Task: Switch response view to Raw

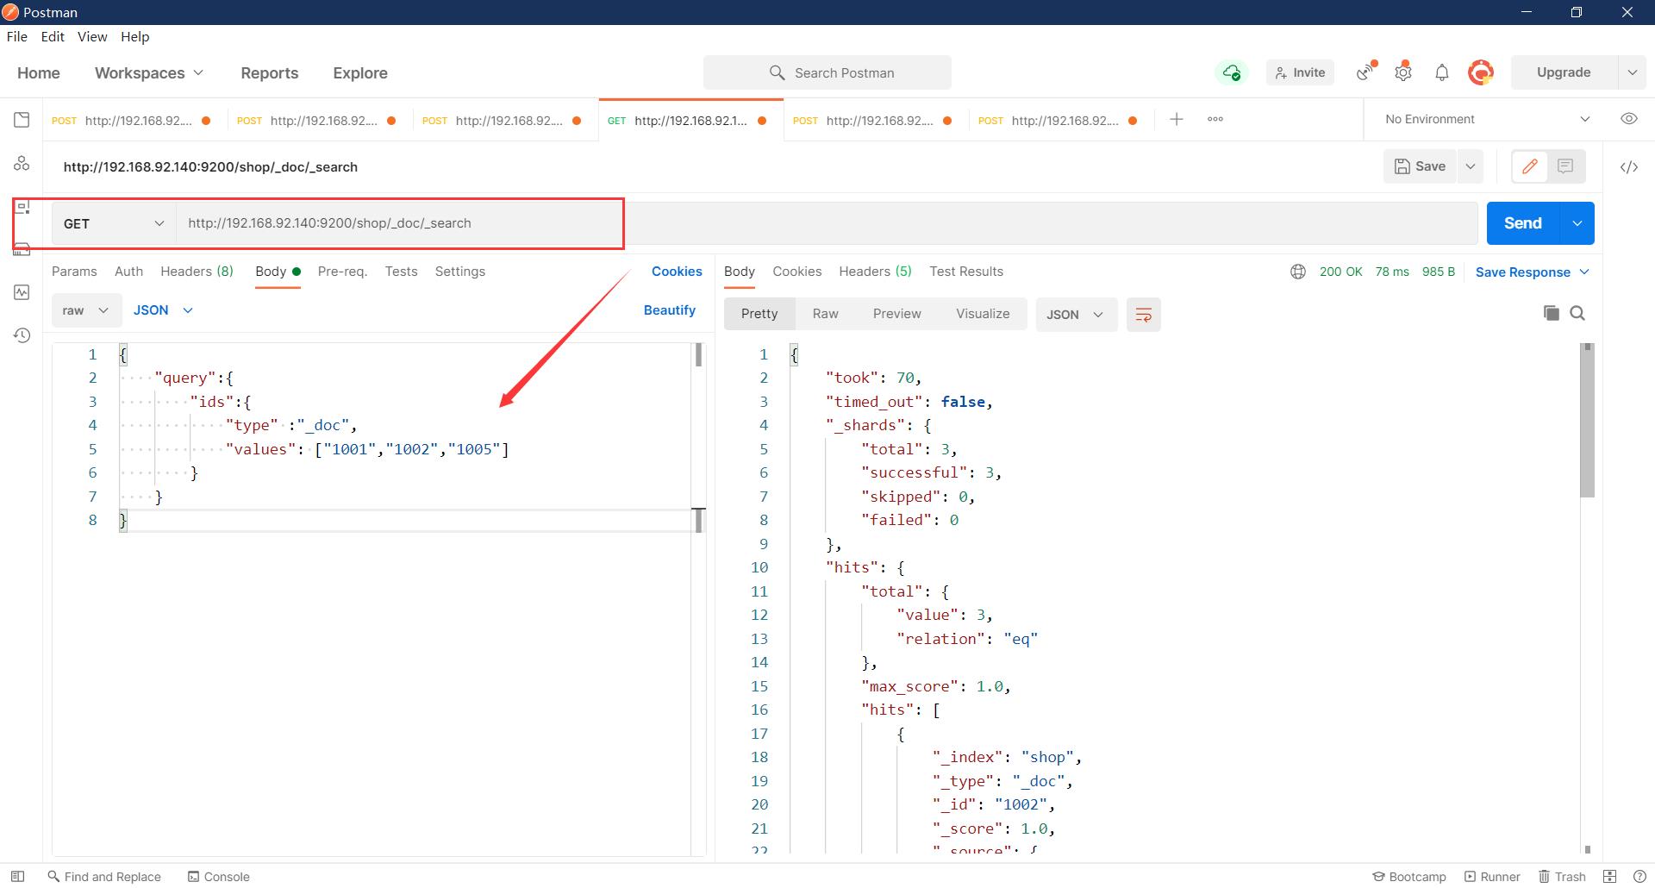Action: pos(825,314)
